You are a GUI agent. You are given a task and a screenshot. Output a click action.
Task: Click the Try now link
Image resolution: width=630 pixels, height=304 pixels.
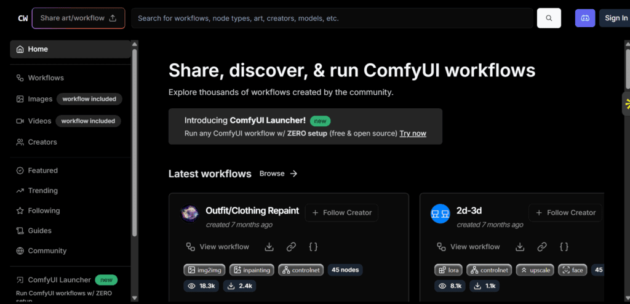pos(412,134)
